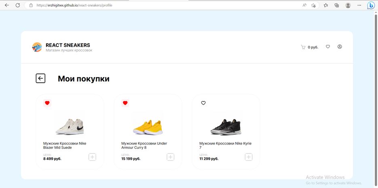Click subtitle Магазин лучших кроссовок
This screenshot has height=188, width=378.
coord(69,50)
